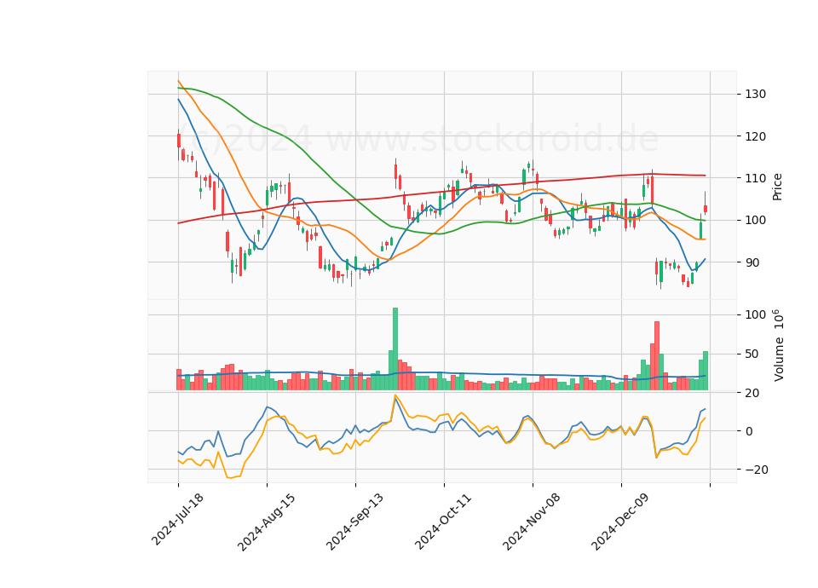The width and height of the screenshot is (818, 588).
Task: Click the vertical "Price" axis title
Action: 777,187
